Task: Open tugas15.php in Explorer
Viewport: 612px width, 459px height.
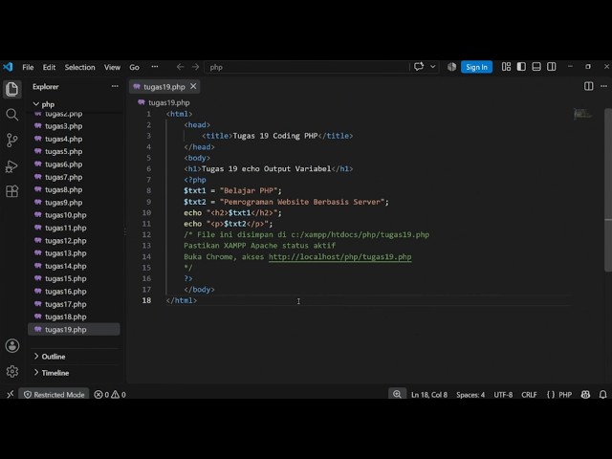Action: 66,278
